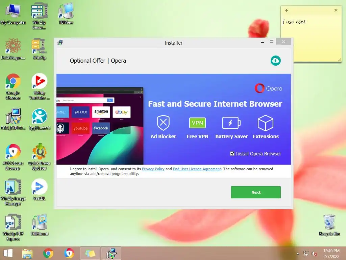The height and width of the screenshot is (260, 346).
Task: Click the Windows Start button
Action: click(x=8, y=253)
